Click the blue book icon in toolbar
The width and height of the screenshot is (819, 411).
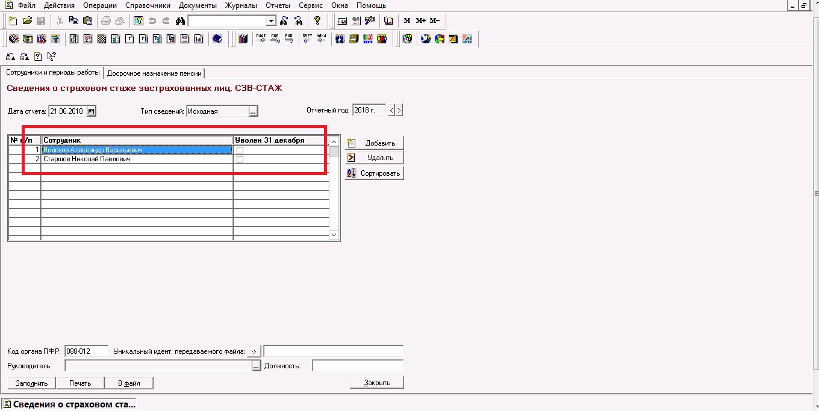[x=217, y=39]
